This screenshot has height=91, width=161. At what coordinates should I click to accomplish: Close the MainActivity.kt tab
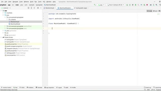click(55, 8)
